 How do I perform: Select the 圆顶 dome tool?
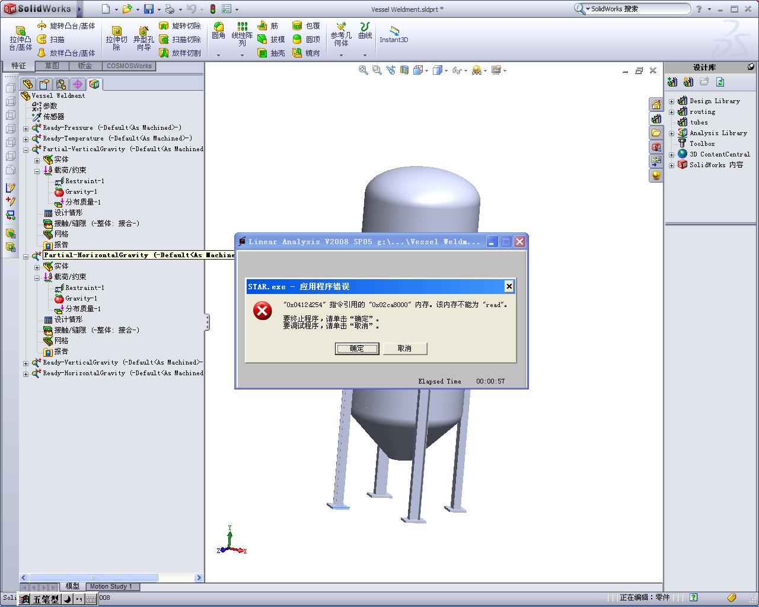pyautogui.click(x=306, y=39)
